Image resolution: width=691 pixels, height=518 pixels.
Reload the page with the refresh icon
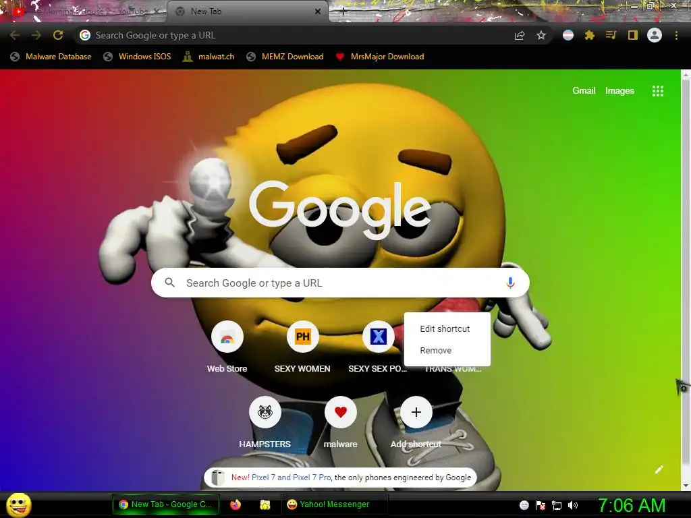[x=58, y=35]
